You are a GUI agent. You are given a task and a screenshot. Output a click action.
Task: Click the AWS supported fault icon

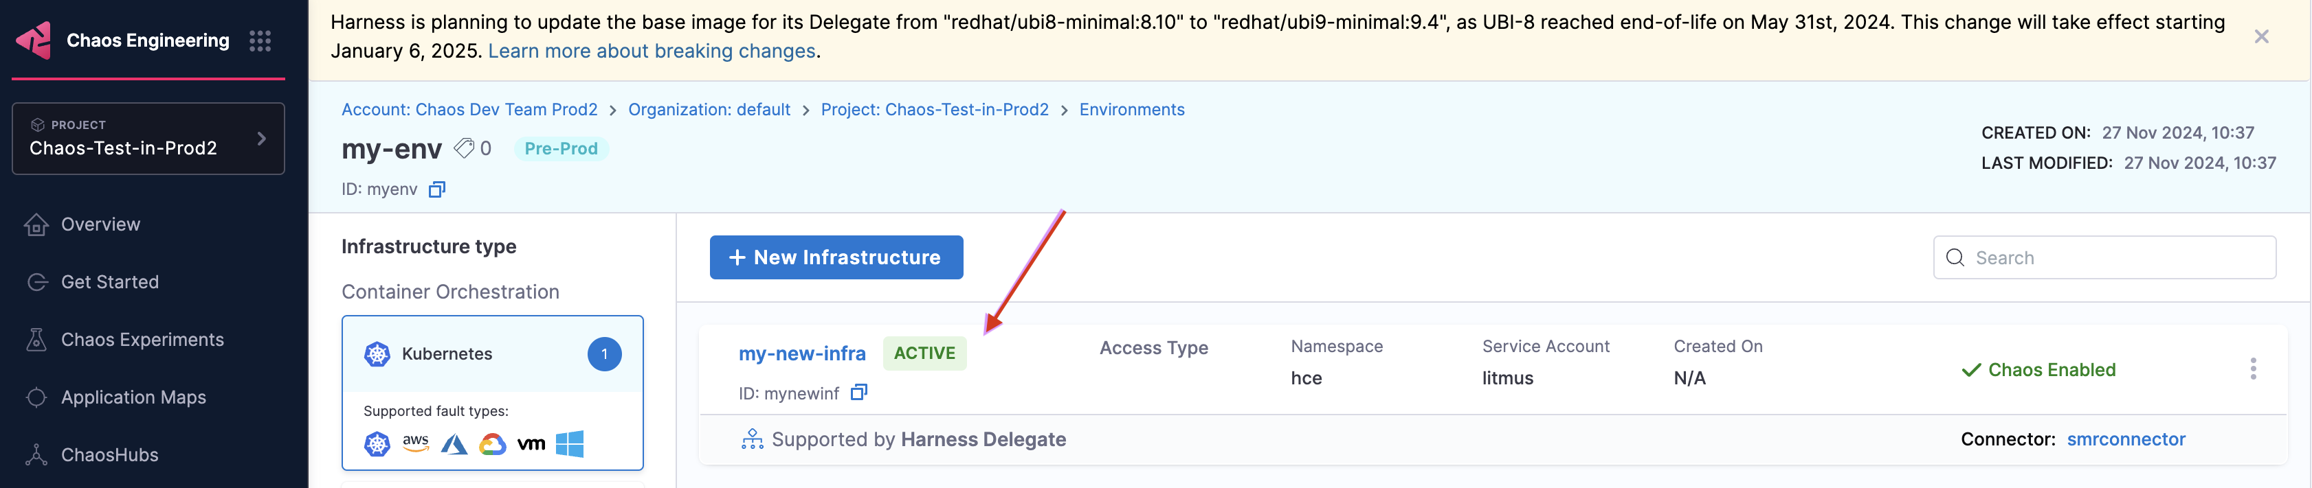[416, 443]
